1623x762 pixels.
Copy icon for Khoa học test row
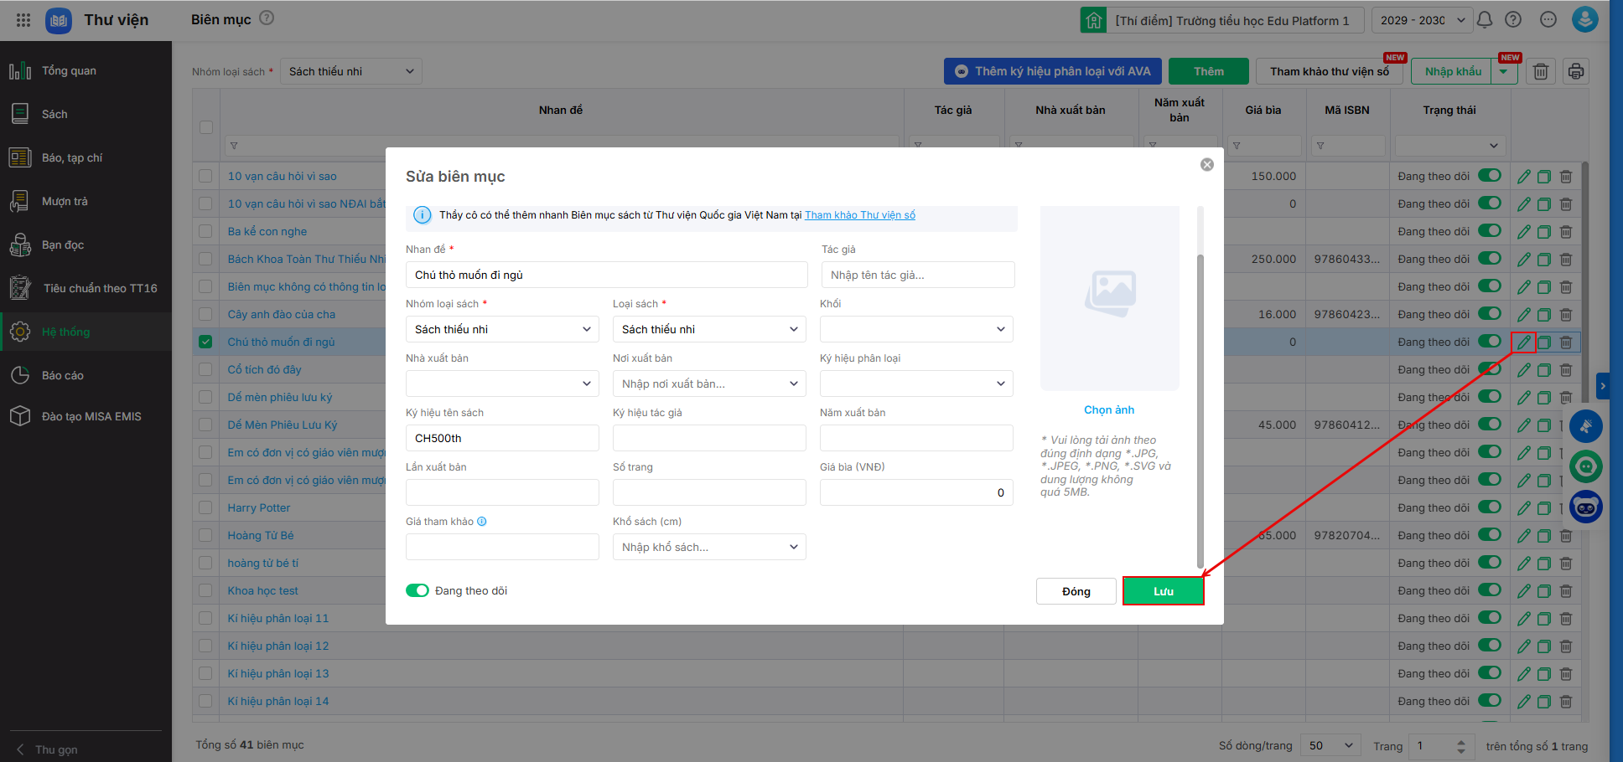1544,591
